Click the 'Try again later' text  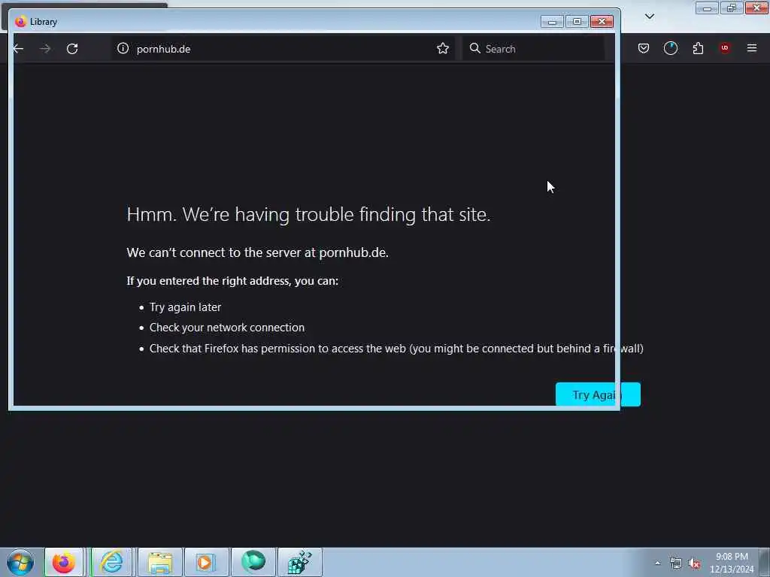[185, 307]
